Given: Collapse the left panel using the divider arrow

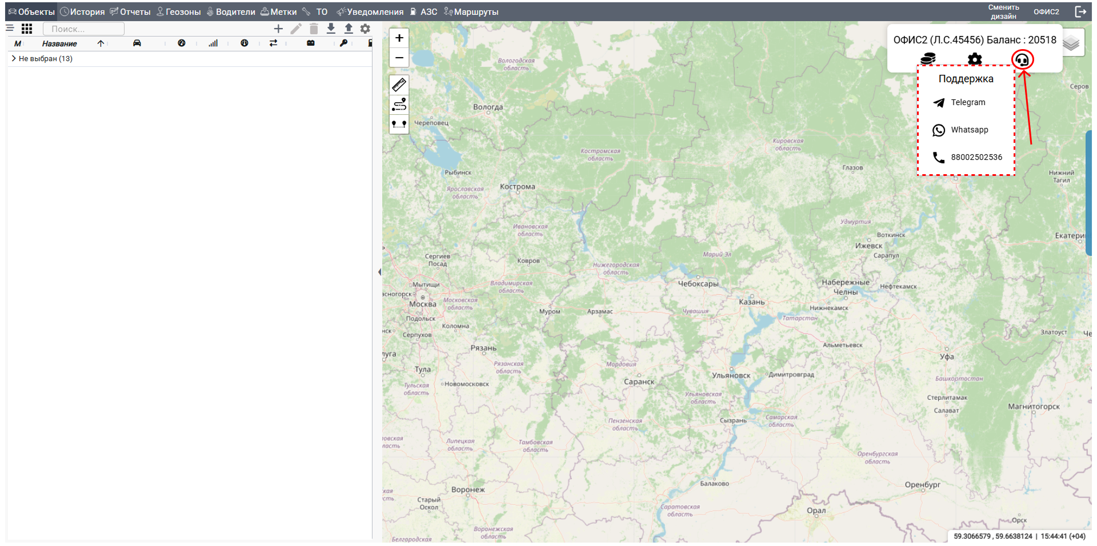Looking at the screenshot, I should point(379,272).
